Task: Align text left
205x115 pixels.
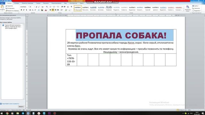Action: 50,10
